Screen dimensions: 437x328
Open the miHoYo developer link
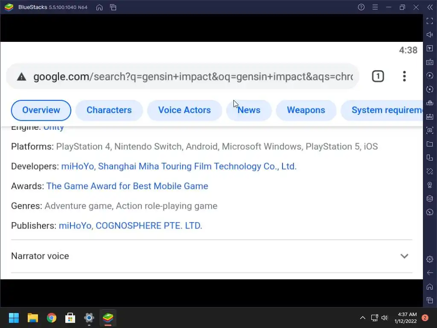point(78,167)
